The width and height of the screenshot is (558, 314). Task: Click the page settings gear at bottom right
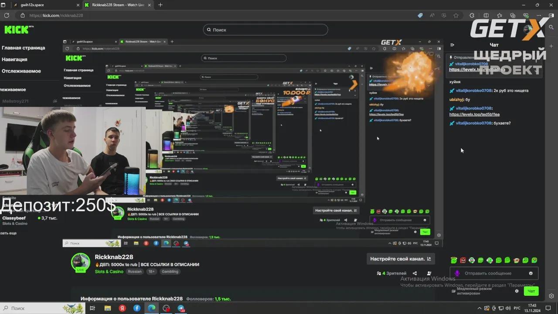click(x=551, y=296)
